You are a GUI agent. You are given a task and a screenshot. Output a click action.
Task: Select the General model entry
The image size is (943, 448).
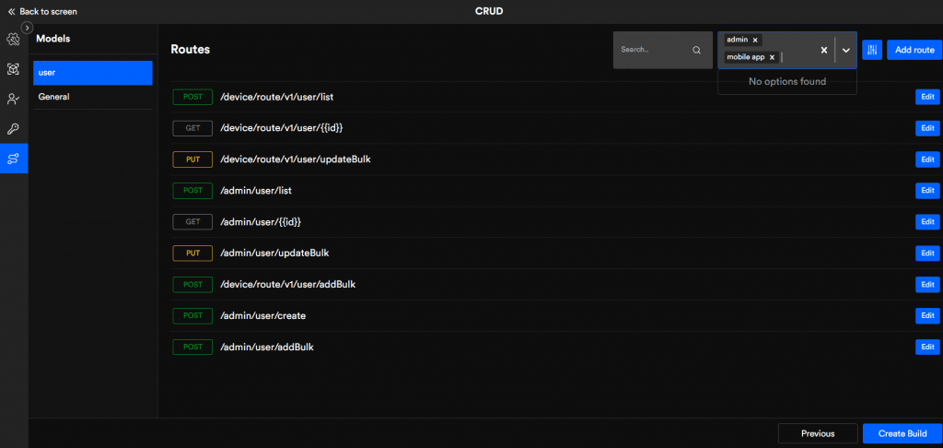pyautogui.click(x=92, y=97)
